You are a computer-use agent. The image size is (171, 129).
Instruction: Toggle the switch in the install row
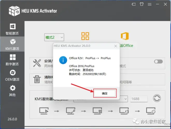pos(158,62)
